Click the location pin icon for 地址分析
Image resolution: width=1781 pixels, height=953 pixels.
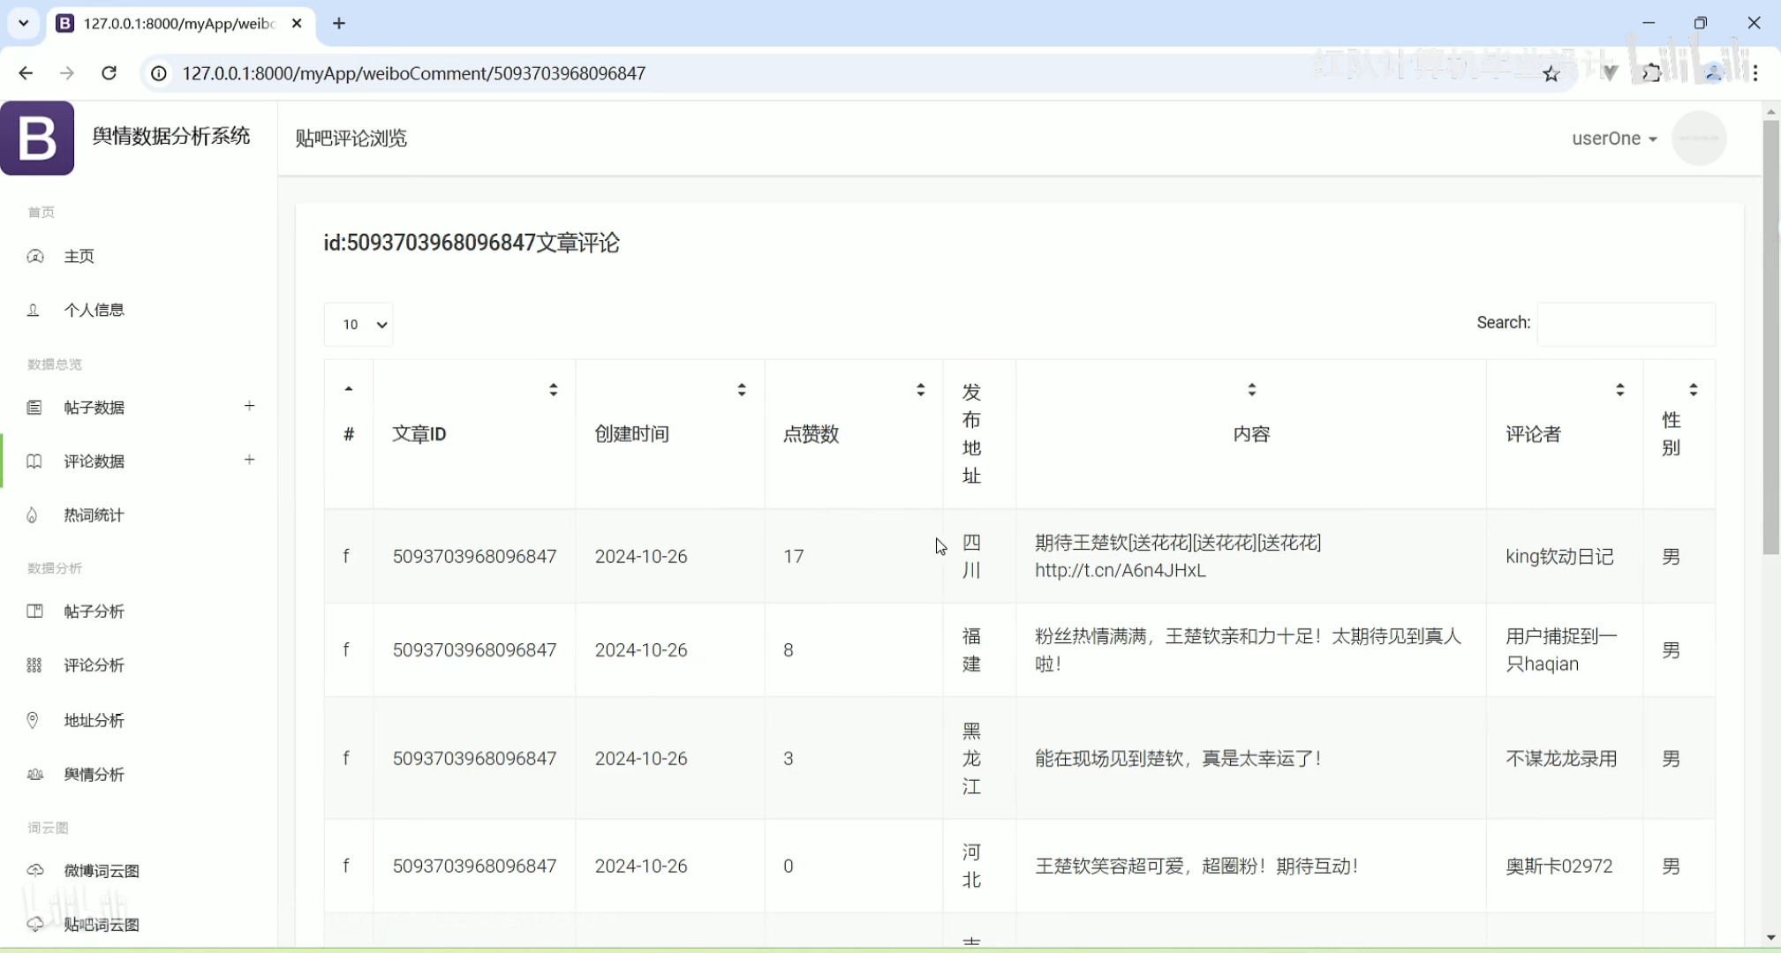[x=33, y=720]
